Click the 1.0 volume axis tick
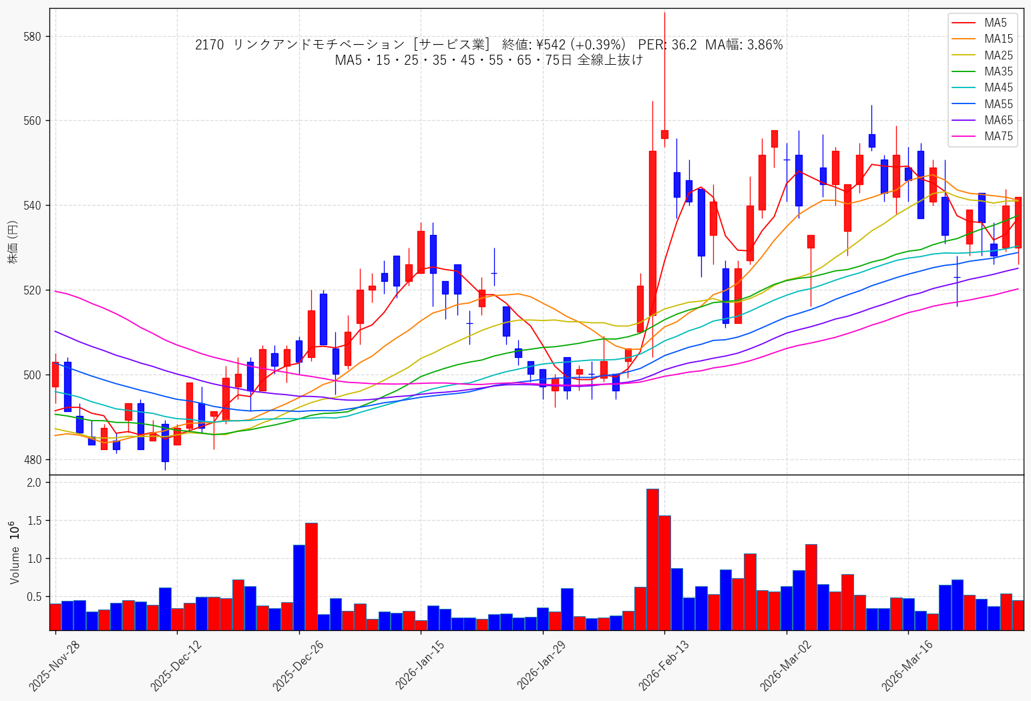The image size is (1031, 701). coord(34,558)
